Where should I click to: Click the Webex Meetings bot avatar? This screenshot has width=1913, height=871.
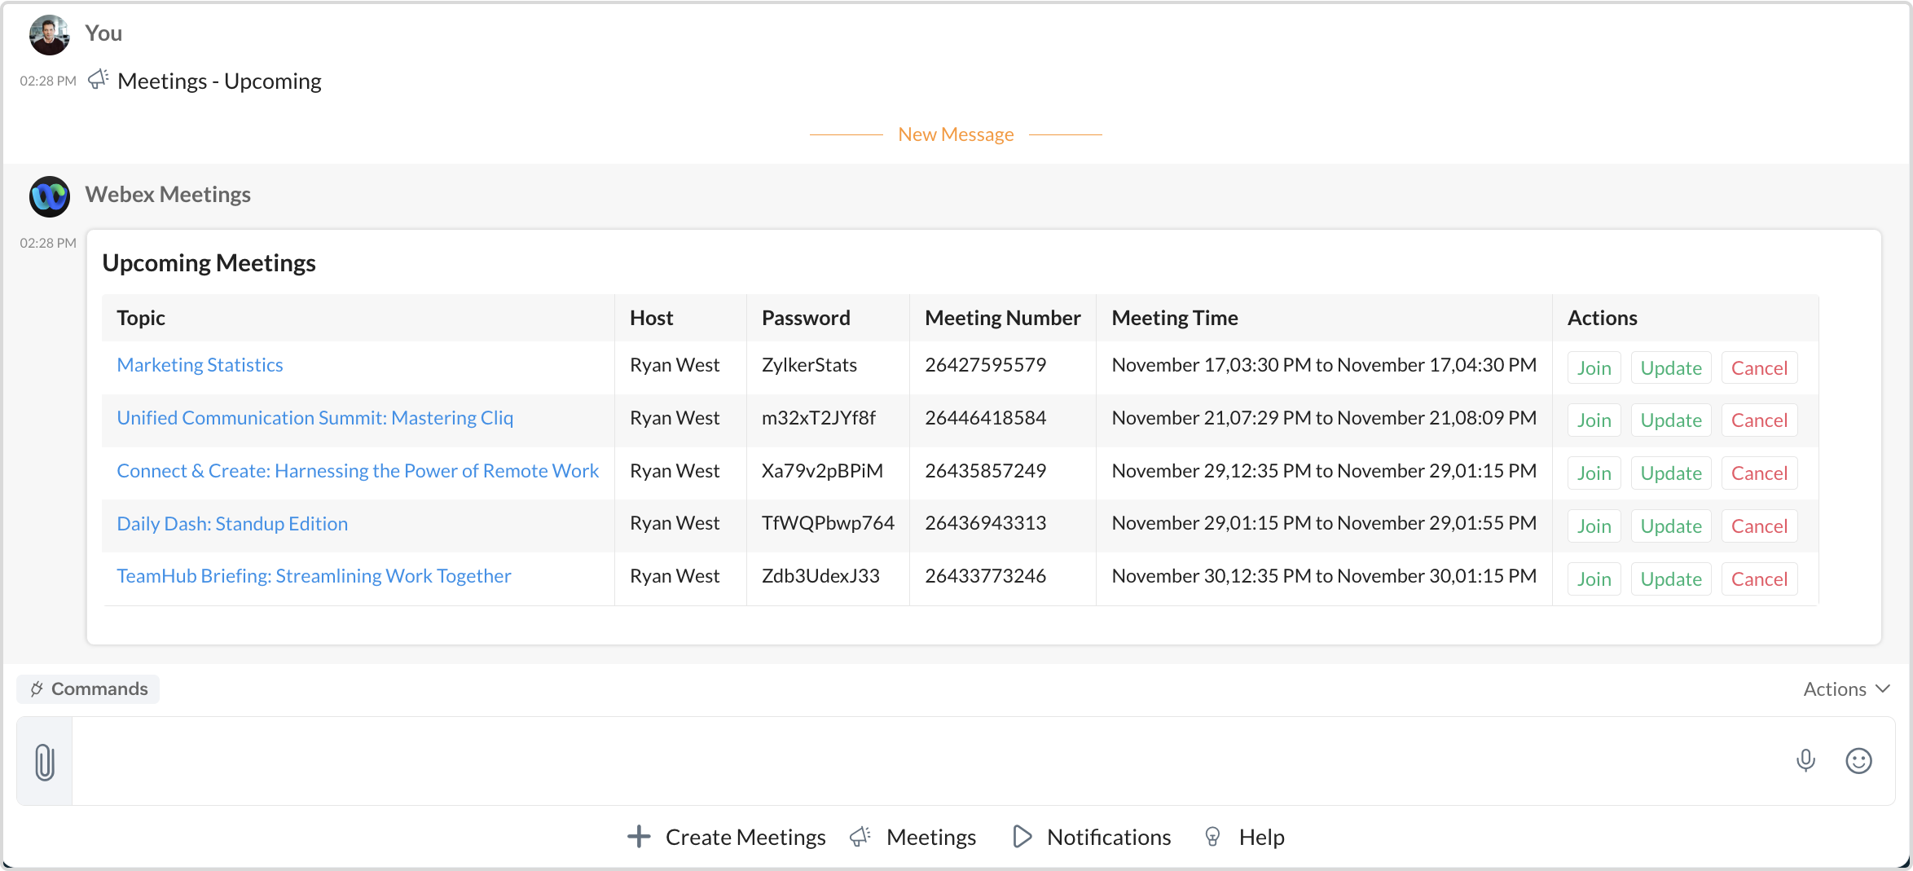coord(50,196)
